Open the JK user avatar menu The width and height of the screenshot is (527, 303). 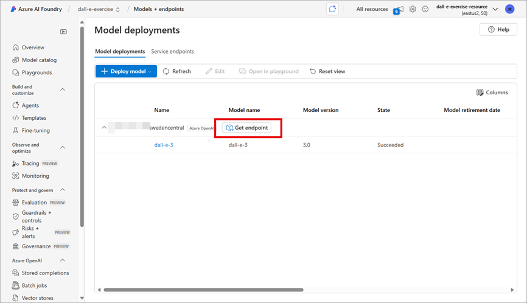coord(510,9)
